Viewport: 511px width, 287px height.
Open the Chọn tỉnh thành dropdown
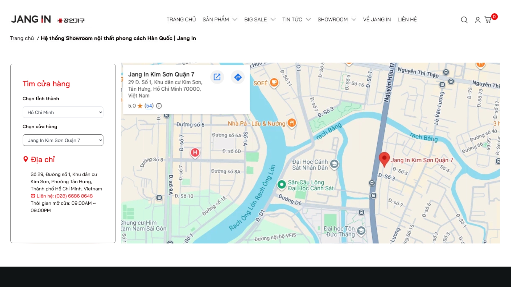[x=63, y=112]
